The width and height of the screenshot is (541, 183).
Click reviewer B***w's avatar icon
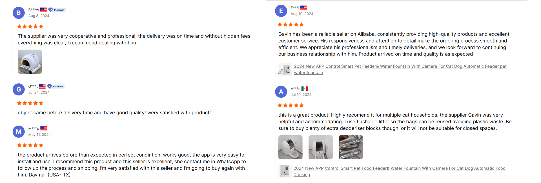[19, 13]
